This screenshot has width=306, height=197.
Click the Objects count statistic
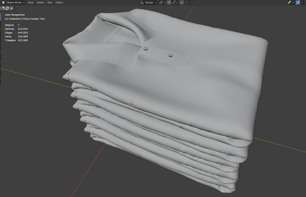12,25
